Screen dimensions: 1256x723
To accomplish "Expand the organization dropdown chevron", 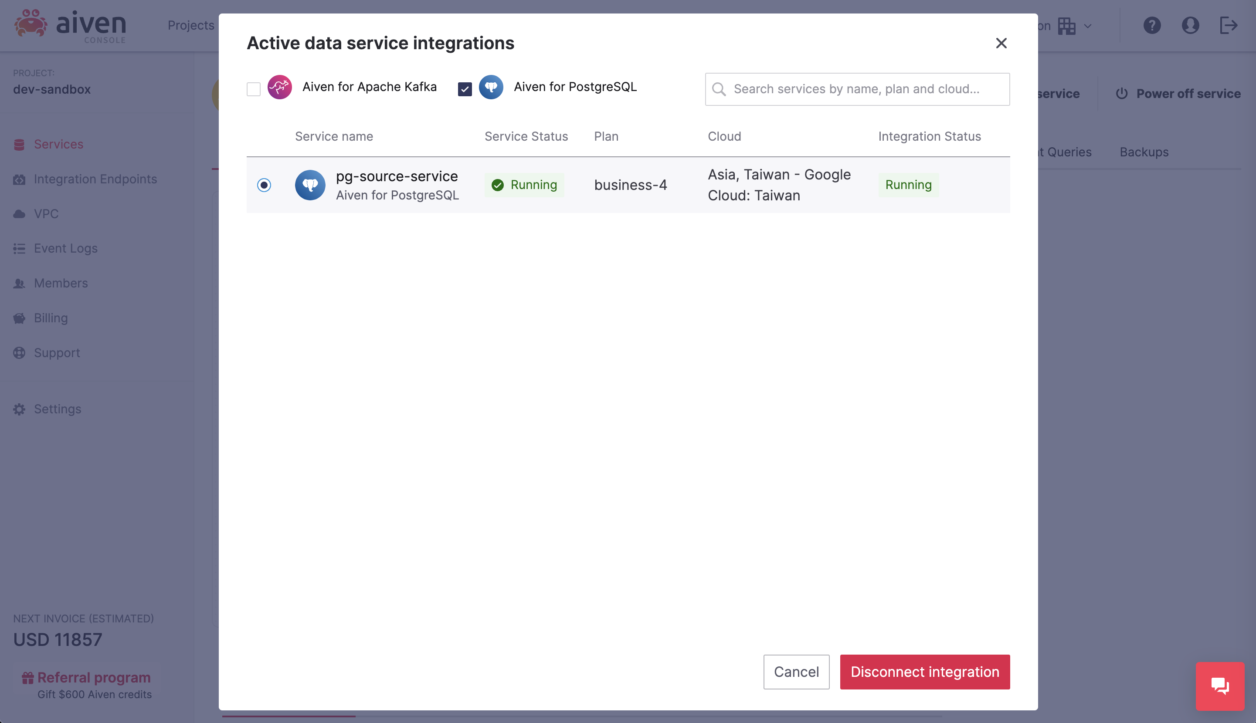I will [1088, 26].
